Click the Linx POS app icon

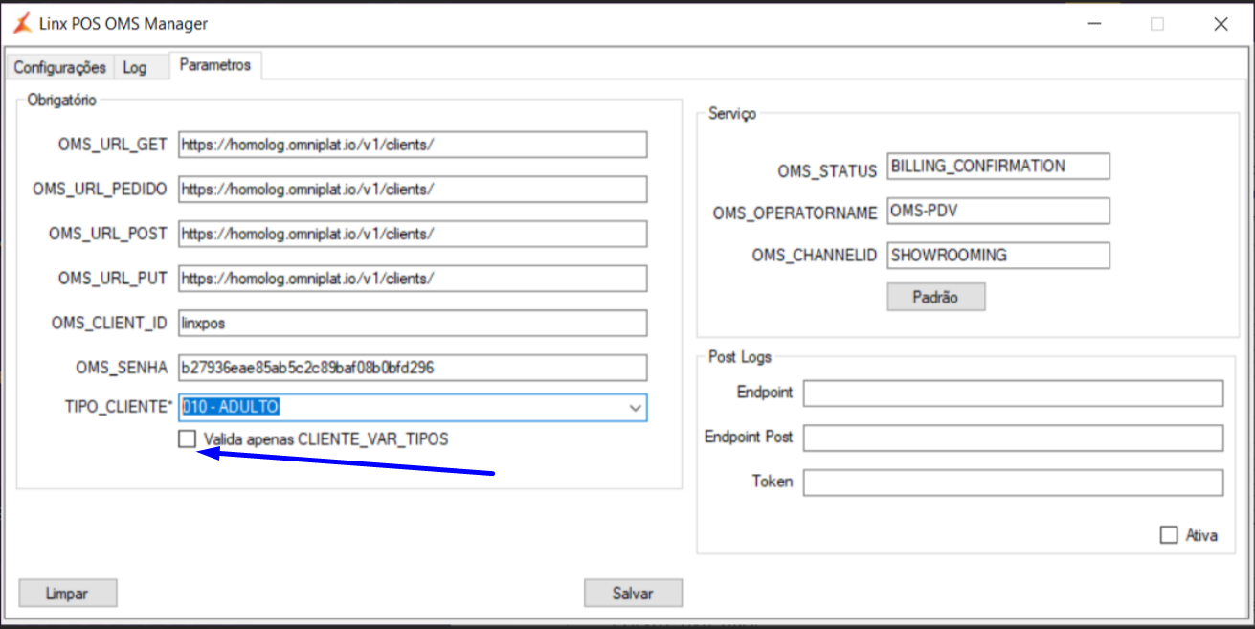coord(22,24)
